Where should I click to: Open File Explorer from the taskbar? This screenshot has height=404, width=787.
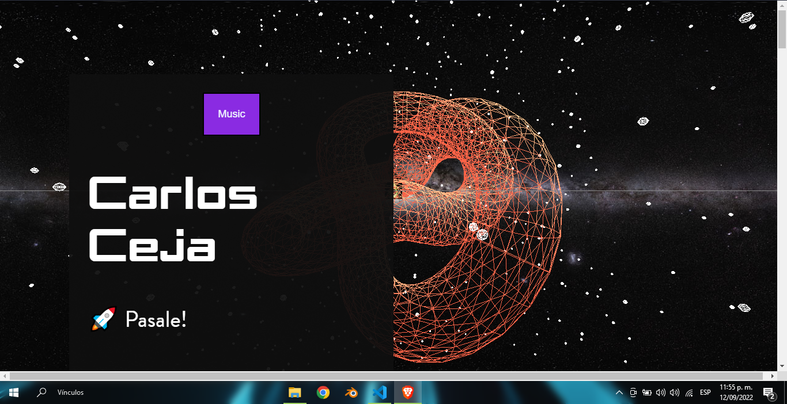pos(295,392)
